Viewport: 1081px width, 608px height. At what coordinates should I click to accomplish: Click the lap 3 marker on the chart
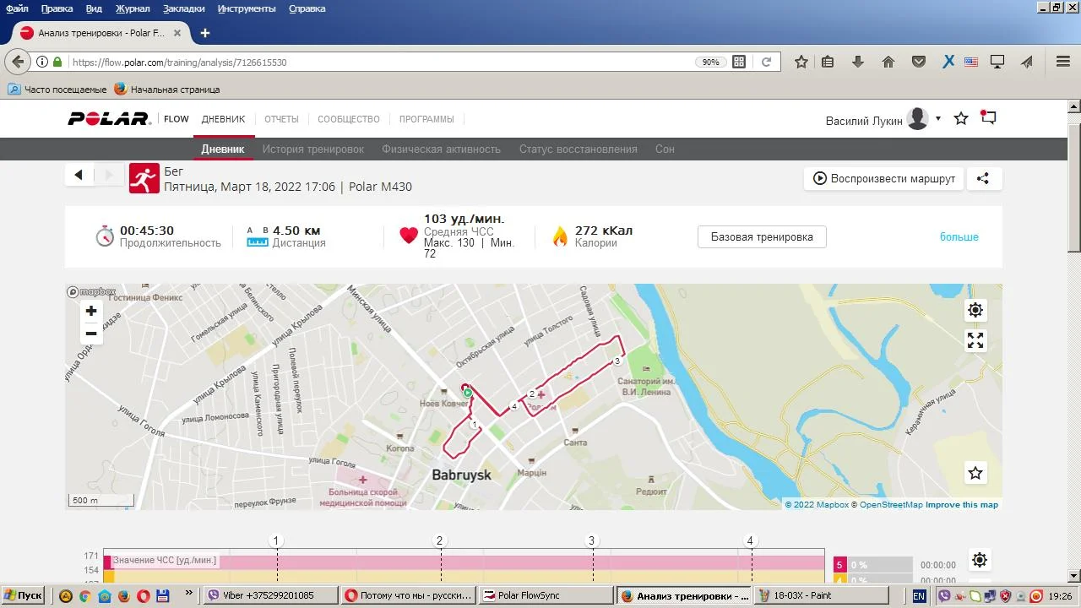[592, 540]
